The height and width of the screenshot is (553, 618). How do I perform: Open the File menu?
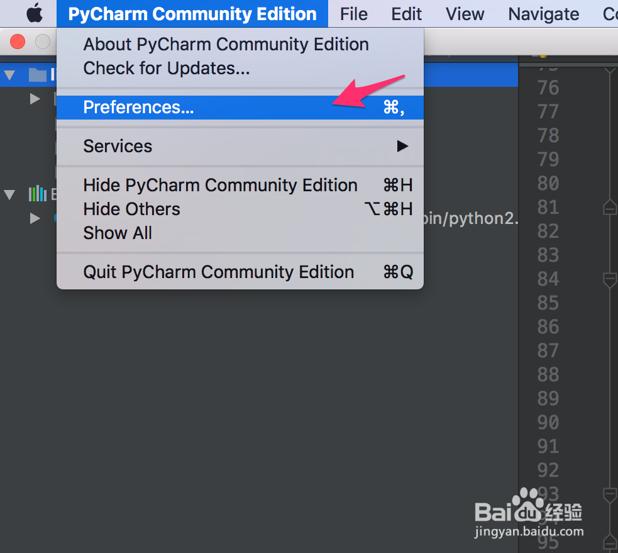pos(353,13)
